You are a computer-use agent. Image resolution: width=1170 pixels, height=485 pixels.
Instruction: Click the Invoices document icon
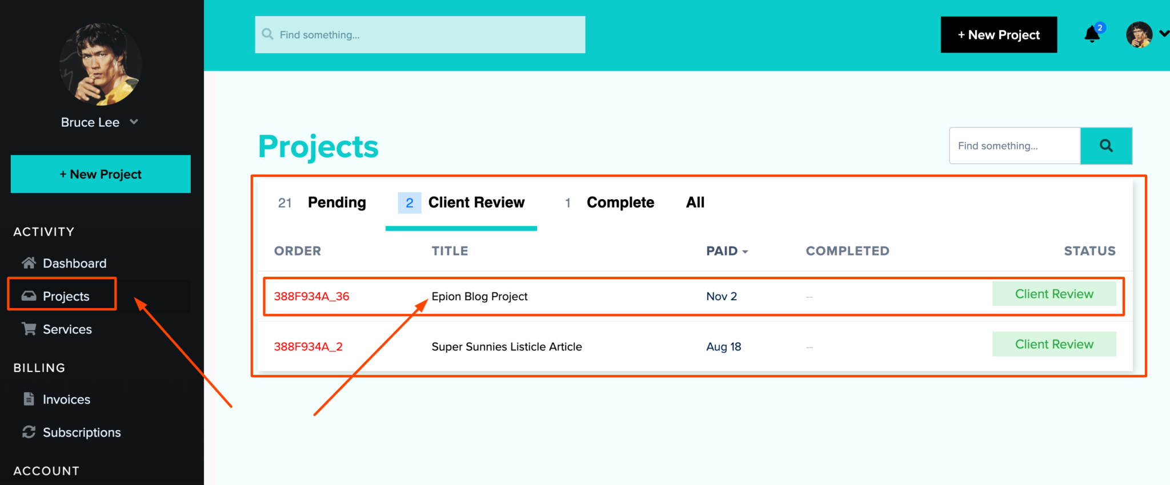click(29, 399)
